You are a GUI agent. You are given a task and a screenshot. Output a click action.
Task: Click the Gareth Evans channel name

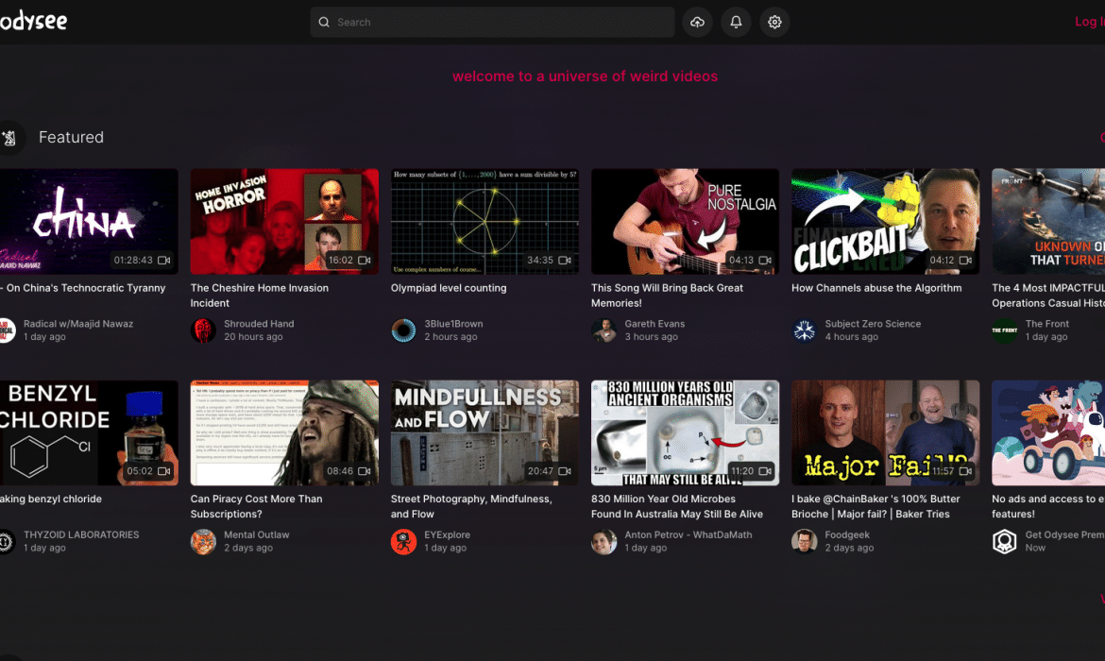click(654, 324)
